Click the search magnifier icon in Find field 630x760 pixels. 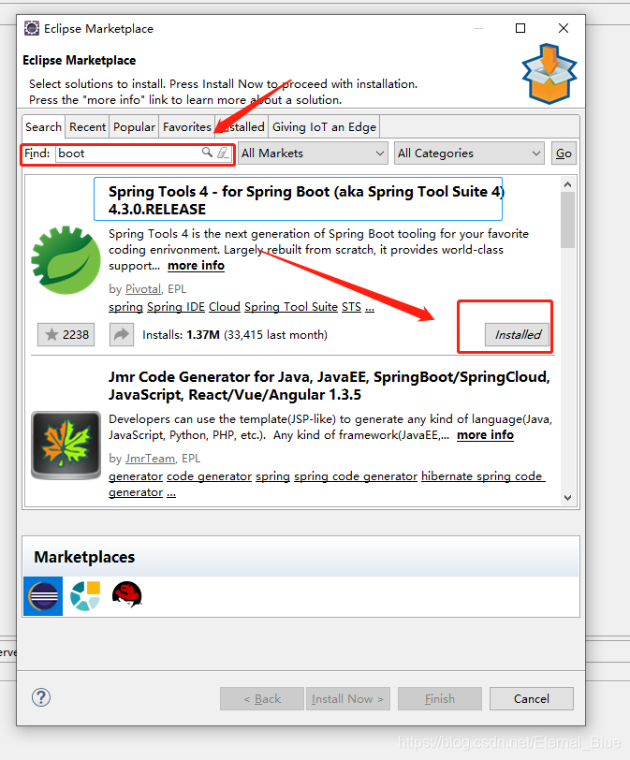point(207,153)
